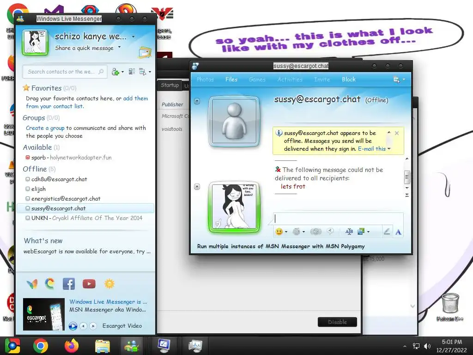Open the winks dropdown arrow
This screenshot has height=355, width=473.
click(303, 232)
